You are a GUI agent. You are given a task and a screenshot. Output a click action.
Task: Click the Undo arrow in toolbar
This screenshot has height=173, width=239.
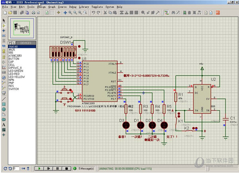pyautogui.click(x=93, y=13)
